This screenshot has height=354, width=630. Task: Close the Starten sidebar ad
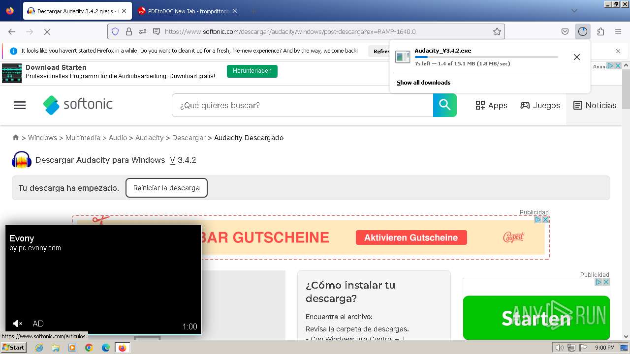coord(606,282)
